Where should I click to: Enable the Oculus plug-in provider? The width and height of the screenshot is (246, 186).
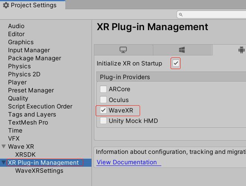[x=104, y=100]
